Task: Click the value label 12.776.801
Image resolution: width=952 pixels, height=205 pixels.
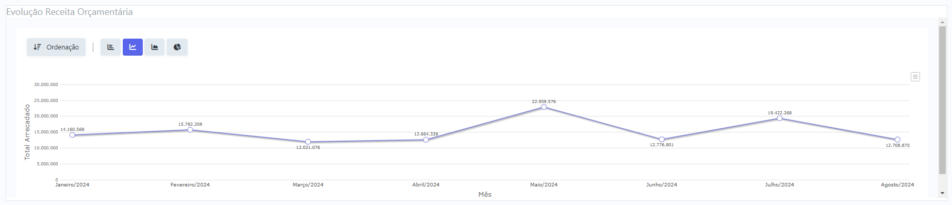Action: coord(662,145)
